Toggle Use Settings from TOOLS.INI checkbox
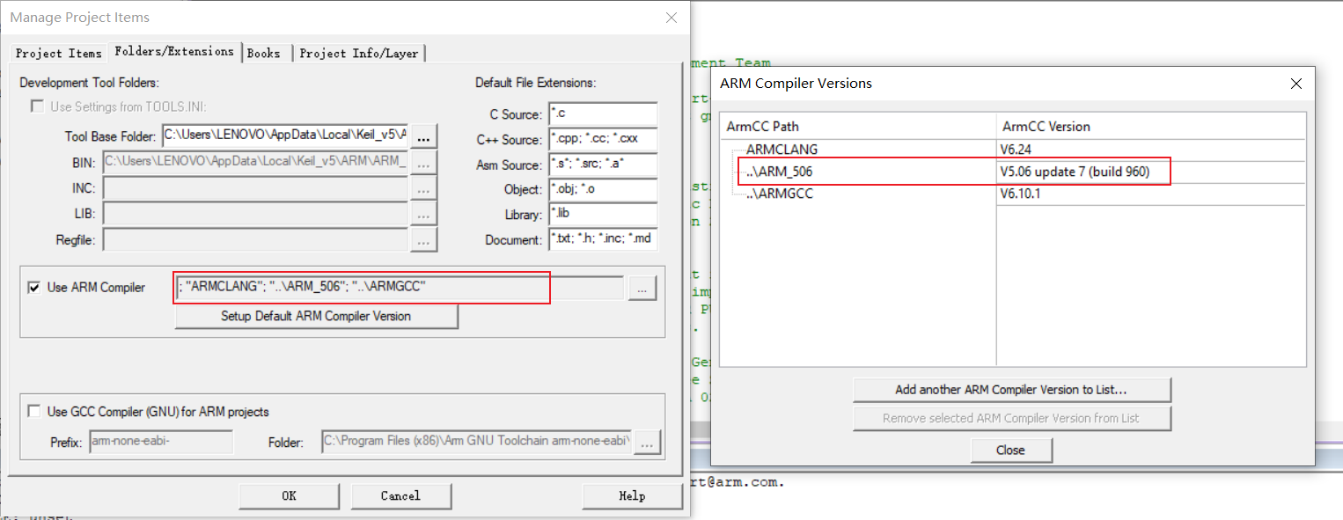This screenshot has width=1343, height=520. (x=37, y=106)
